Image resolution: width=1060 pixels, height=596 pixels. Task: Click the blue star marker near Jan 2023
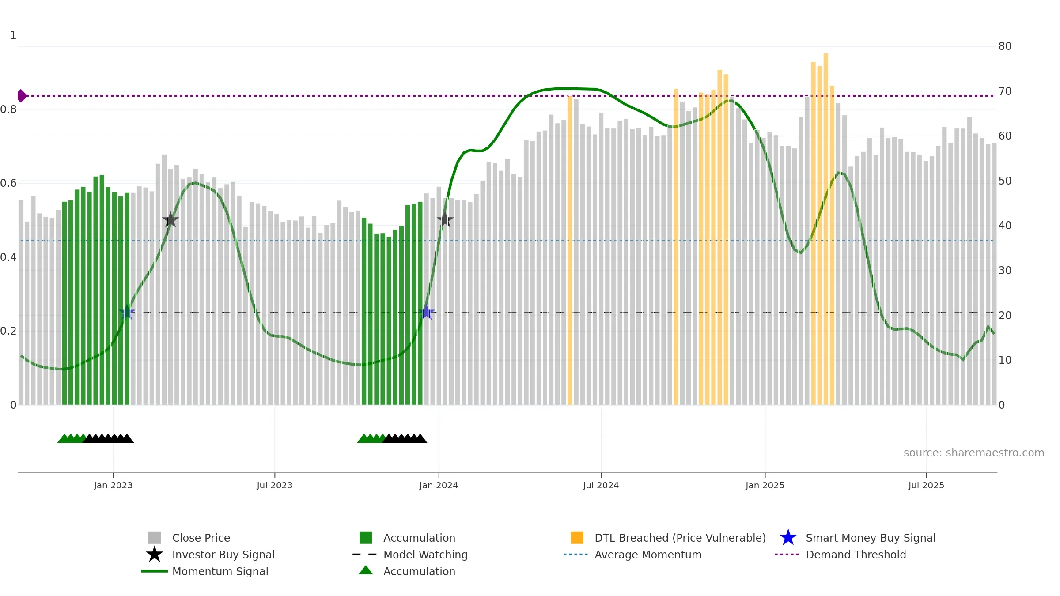point(127,312)
